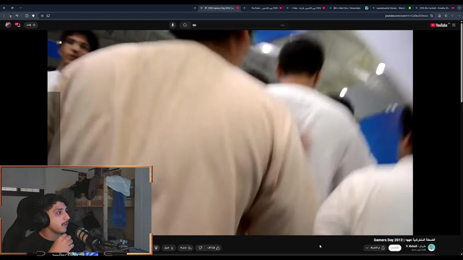This screenshot has width=463, height=260.
Task: Join the channel via white Join button
Action: pos(395,248)
